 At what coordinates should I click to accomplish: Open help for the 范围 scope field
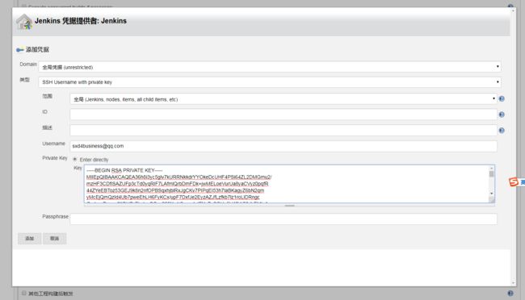point(502,98)
